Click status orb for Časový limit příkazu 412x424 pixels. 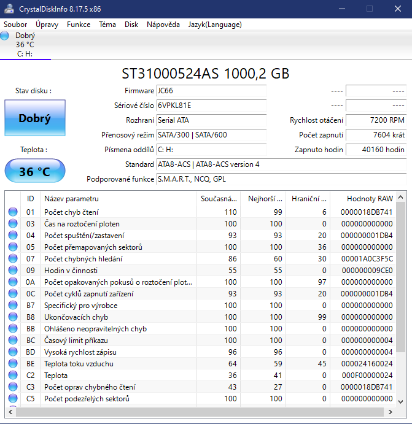point(13,340)
